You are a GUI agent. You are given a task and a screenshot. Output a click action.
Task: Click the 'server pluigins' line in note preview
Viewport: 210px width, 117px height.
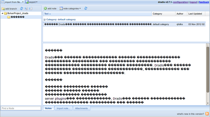tap(115, 99)
